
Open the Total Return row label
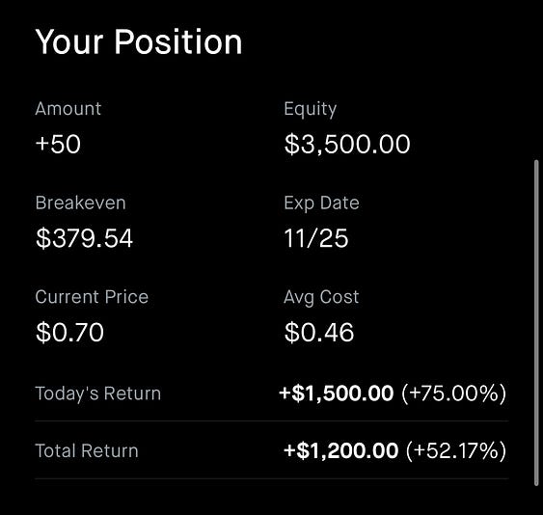click(87, 451)
